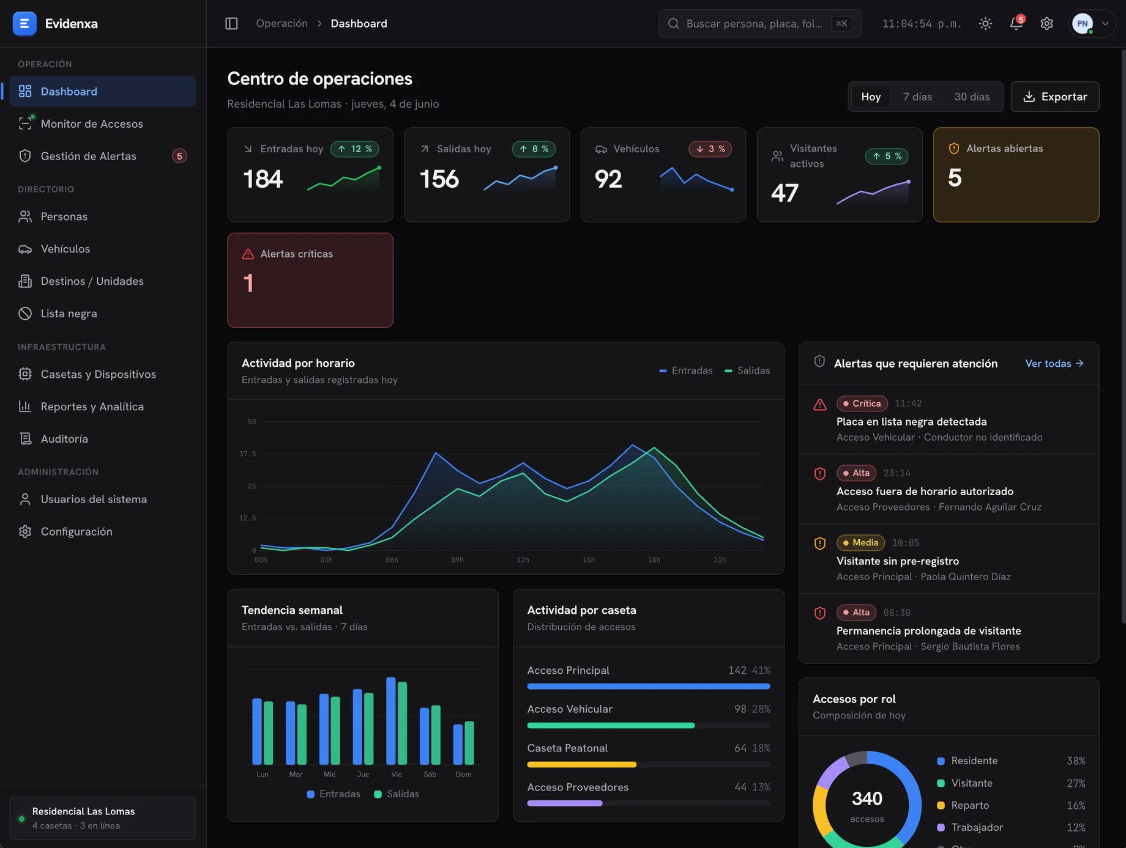1126x848 pixels.
Task: Click Acceso Vehicular progress bar
Action: click(649, 726)
